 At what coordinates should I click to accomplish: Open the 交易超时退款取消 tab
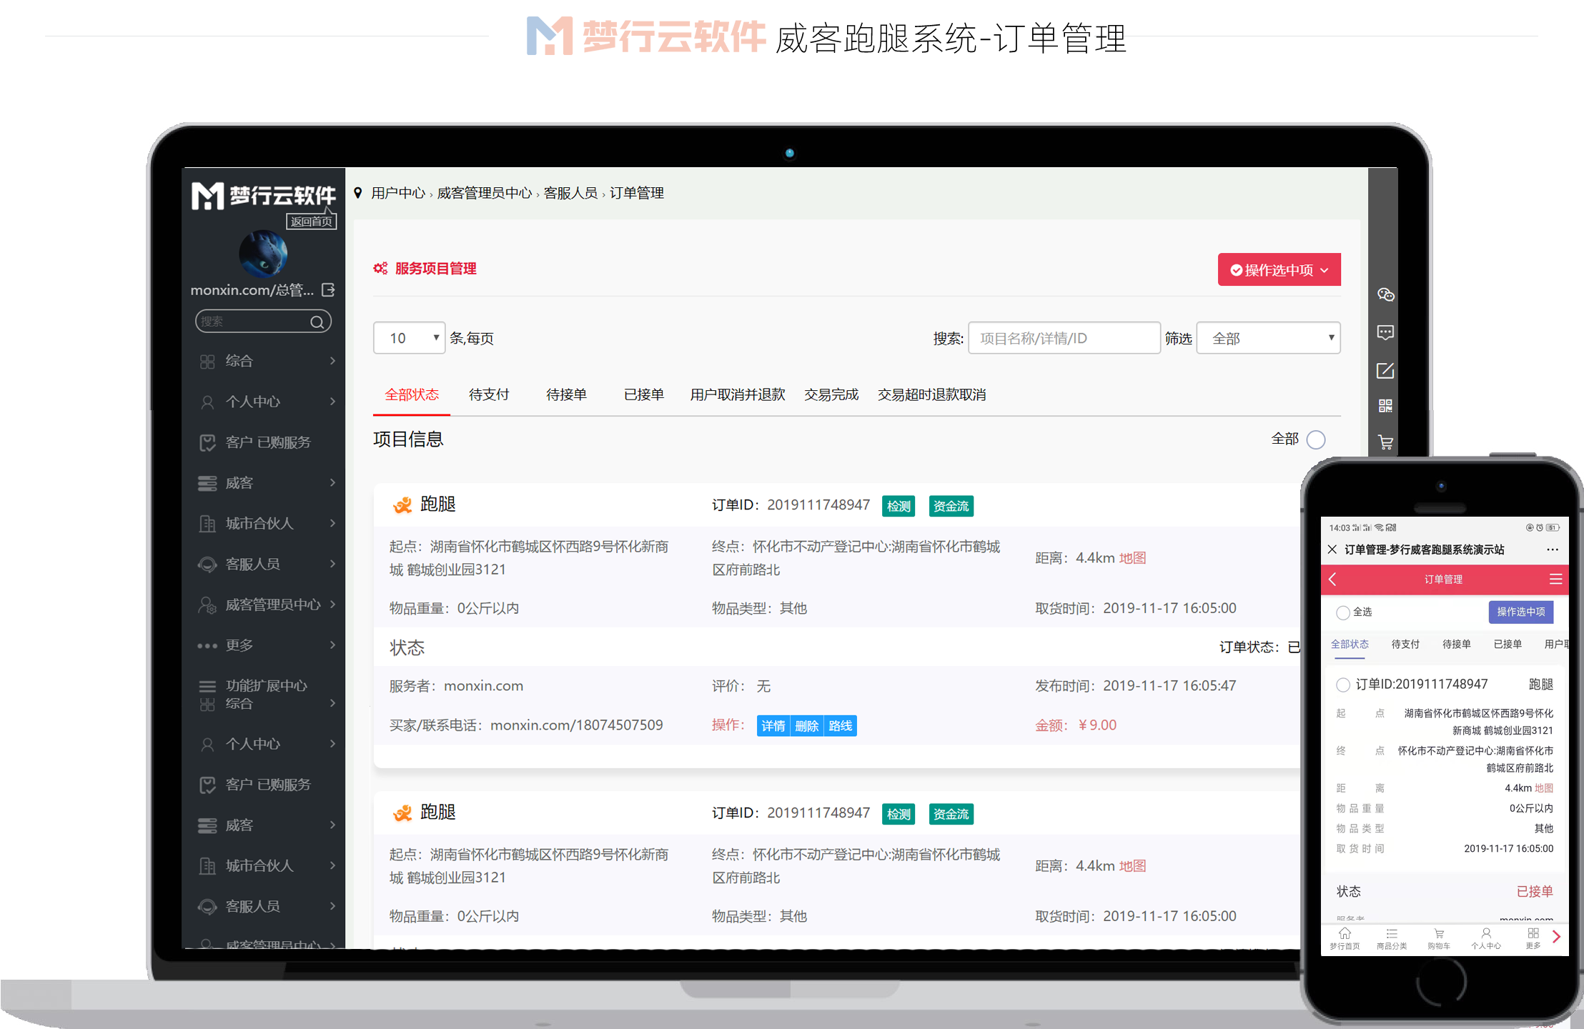click(x=932, y=394)
